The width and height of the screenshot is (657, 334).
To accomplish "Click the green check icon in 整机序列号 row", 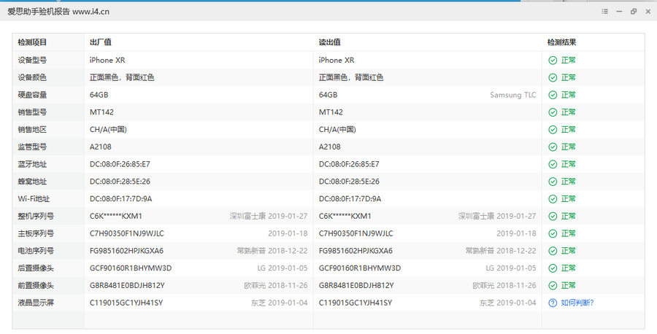I will [553, 216].
